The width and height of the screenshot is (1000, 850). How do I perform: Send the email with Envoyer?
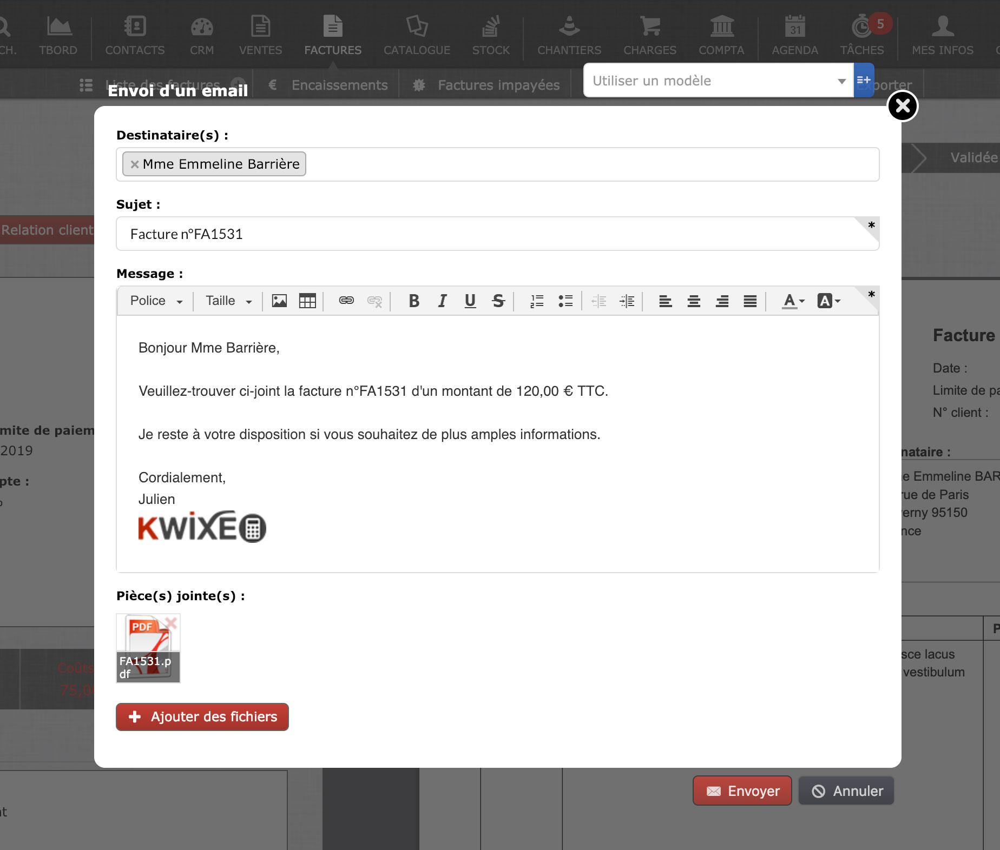point(742,791)
